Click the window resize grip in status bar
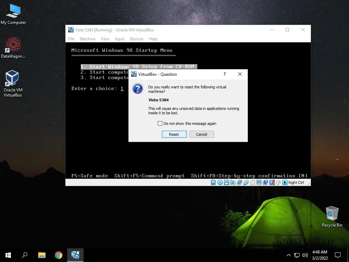The height and width of the screenshot is (262, 349). pos(308,184)
